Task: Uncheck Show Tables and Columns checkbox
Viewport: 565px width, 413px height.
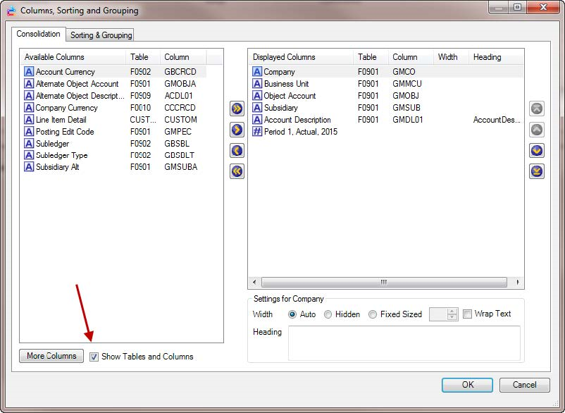Action: point(94,357)
